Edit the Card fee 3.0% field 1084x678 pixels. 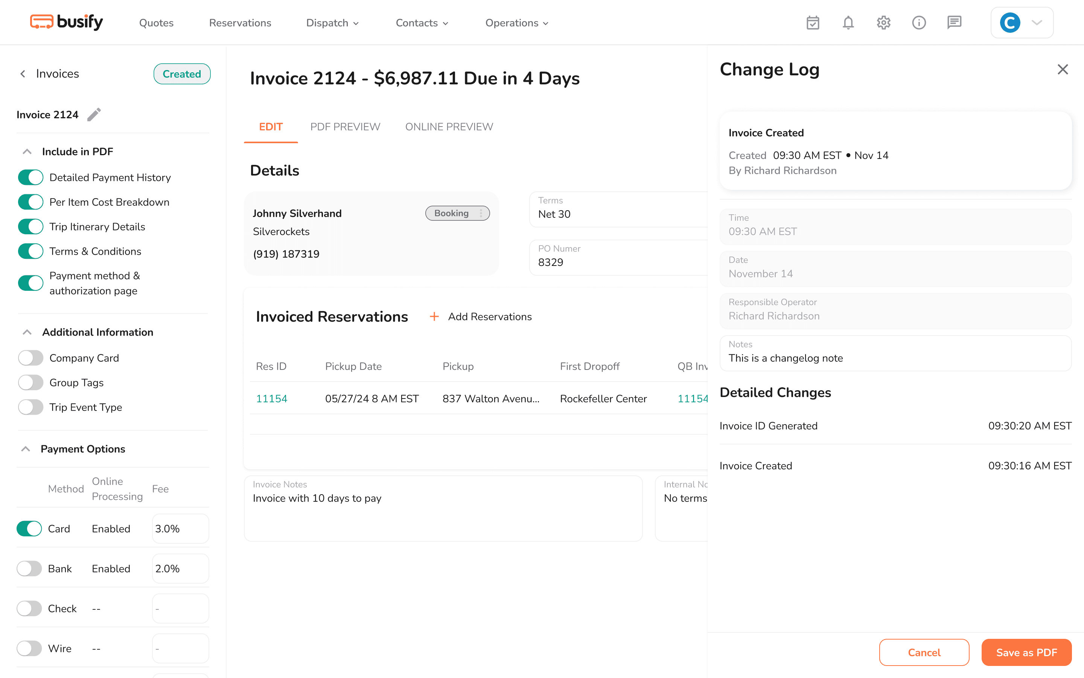pos(181,529)
